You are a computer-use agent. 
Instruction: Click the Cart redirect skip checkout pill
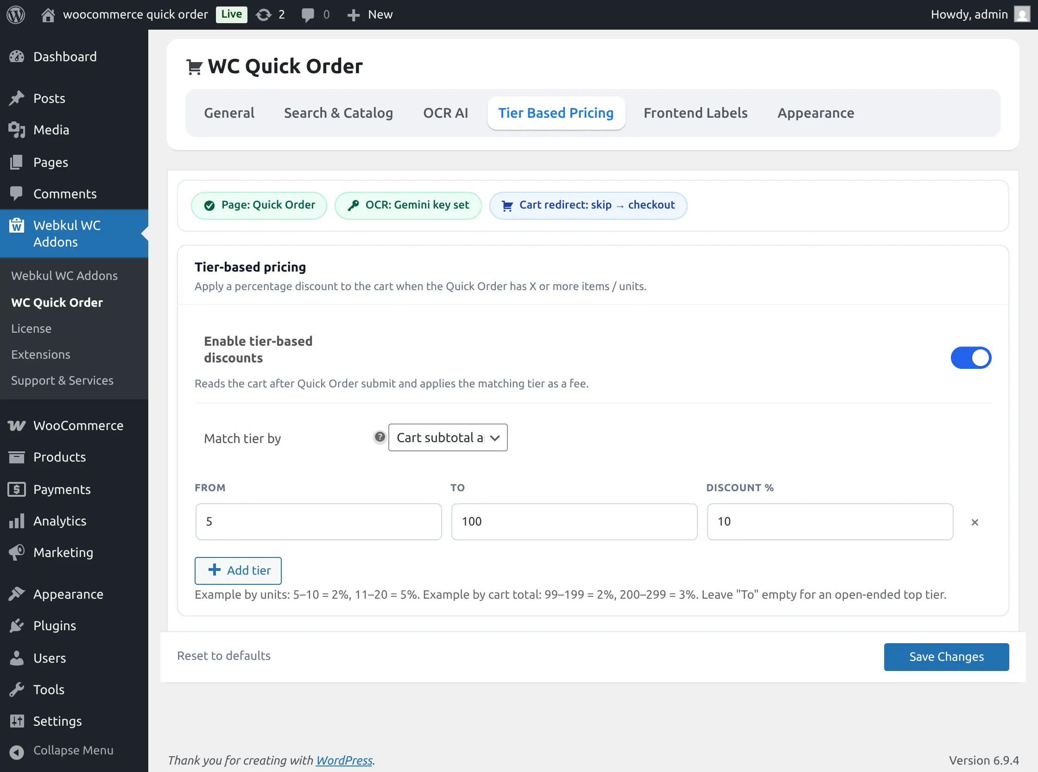588,205
